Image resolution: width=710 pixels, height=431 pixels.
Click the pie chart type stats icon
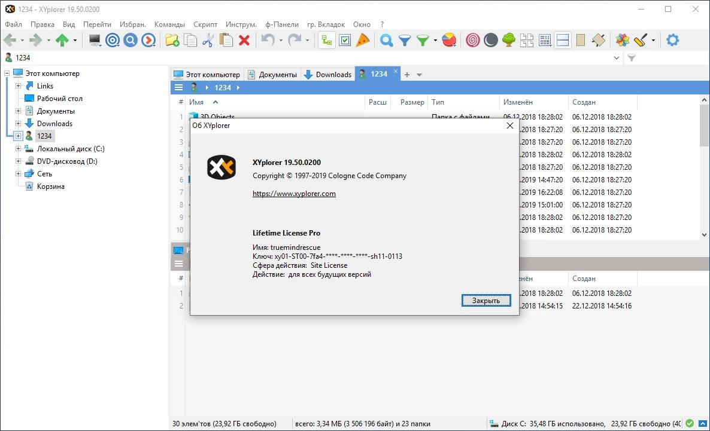click(449, 40)
